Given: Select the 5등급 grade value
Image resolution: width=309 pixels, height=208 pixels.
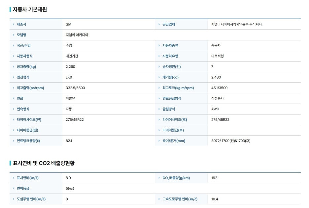Looking at the screenshot, I should point(70,189).
